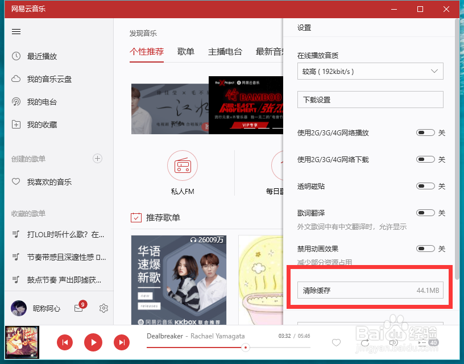Image resolution: width=464 pixels, height=364 pixels.
Task: Enable the 透明磁贴 switch
Action: coord(425,186)
